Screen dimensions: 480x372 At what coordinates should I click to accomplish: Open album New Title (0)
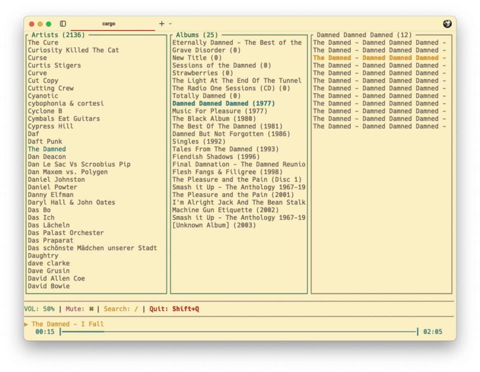coord(197,58)
